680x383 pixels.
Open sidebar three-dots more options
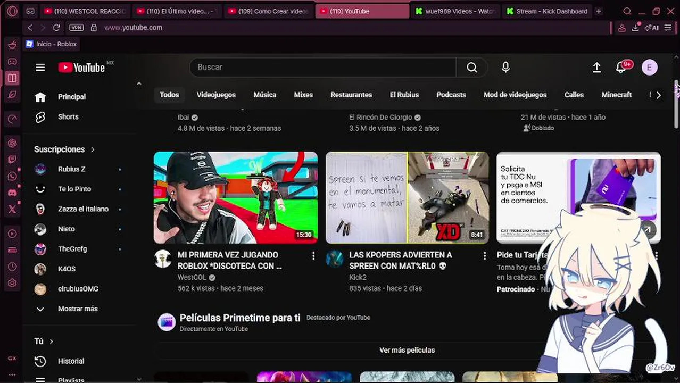pos(12,374)
